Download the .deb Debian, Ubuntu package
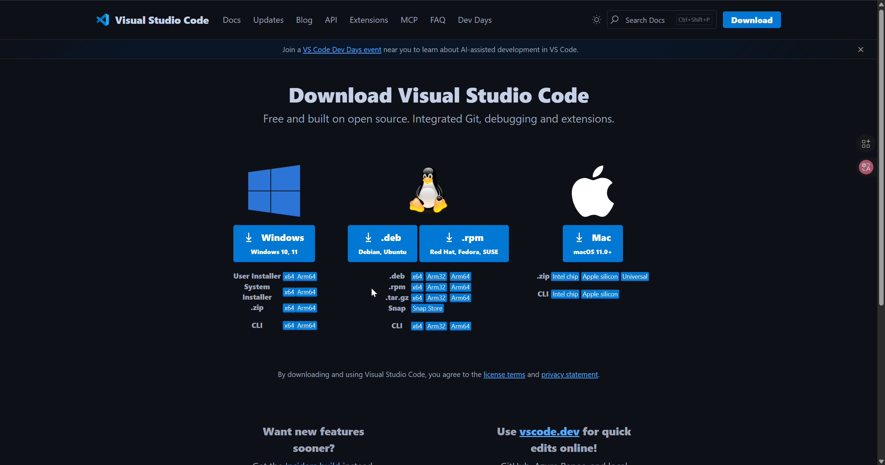885x465 pixels. click(382, 244)
